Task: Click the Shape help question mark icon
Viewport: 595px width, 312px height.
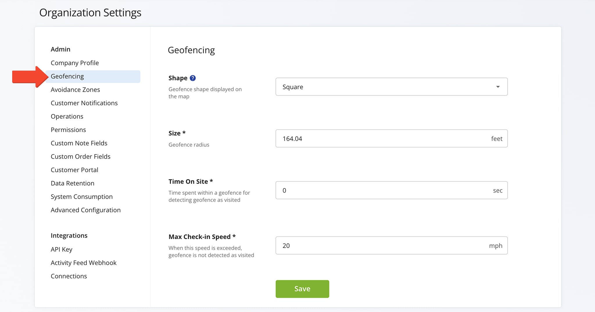Action: tap(193, 78)
